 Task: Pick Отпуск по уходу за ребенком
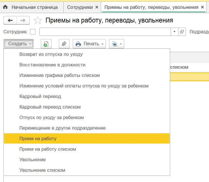coord(51,117)
